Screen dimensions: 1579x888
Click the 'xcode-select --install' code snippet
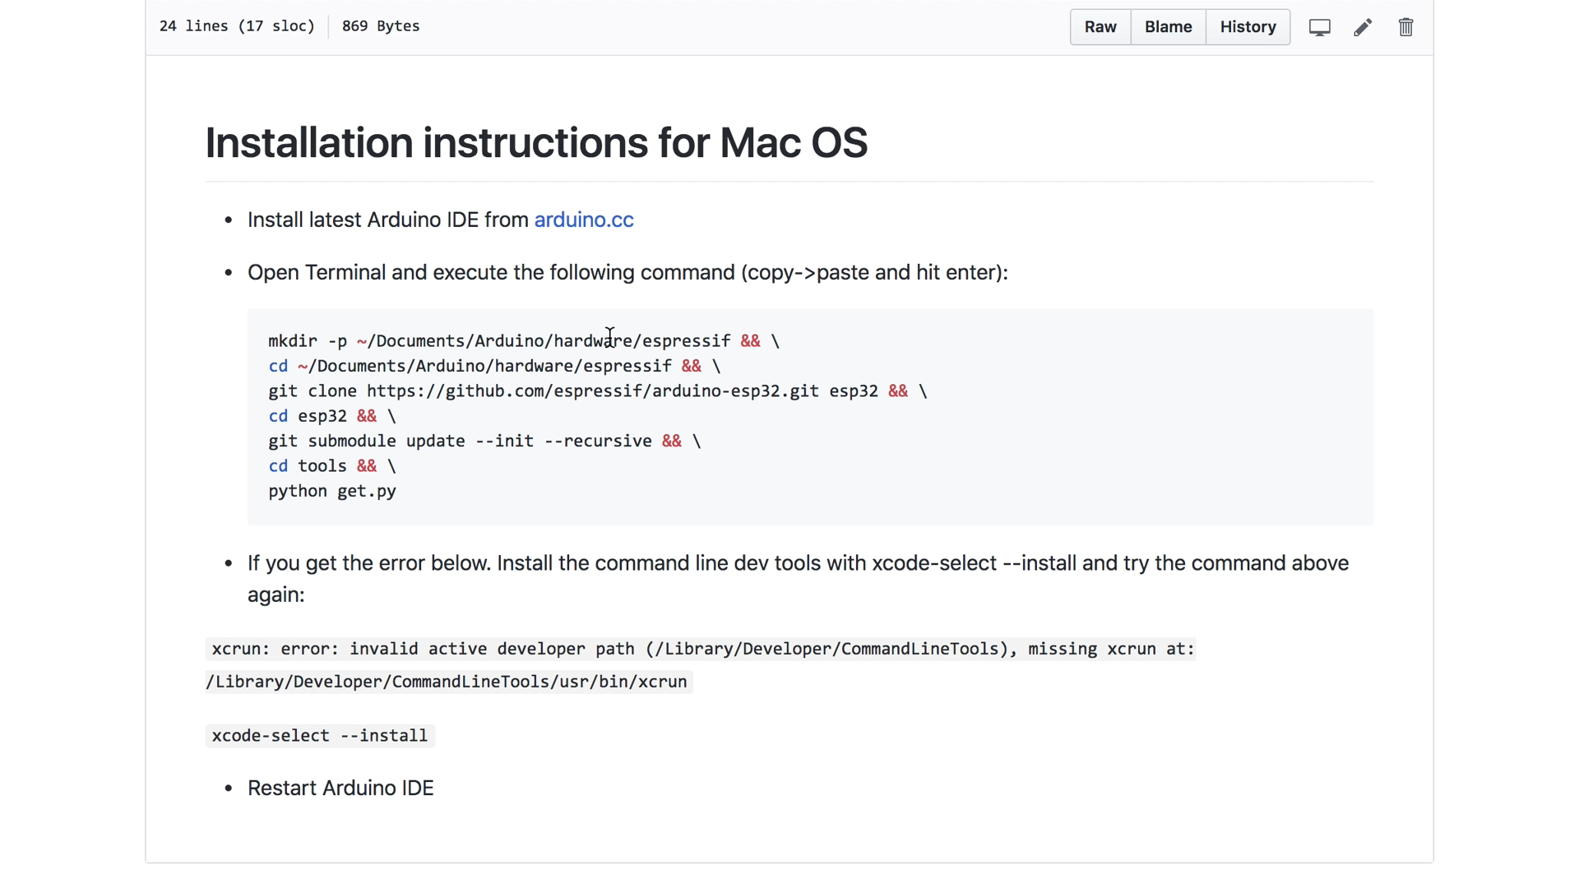320,736
